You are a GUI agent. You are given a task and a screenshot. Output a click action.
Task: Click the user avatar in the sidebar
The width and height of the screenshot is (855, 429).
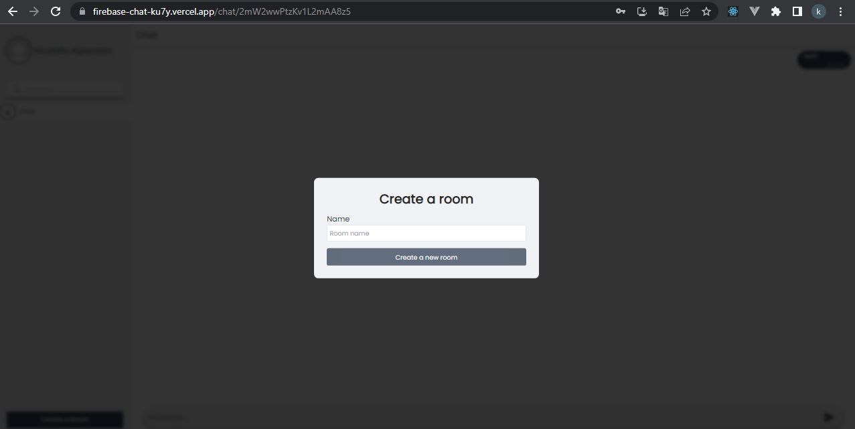pyautogui.click(x=19, y=50)
